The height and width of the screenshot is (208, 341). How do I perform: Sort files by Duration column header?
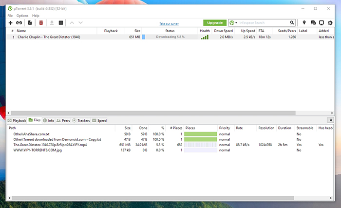point(284,128)
